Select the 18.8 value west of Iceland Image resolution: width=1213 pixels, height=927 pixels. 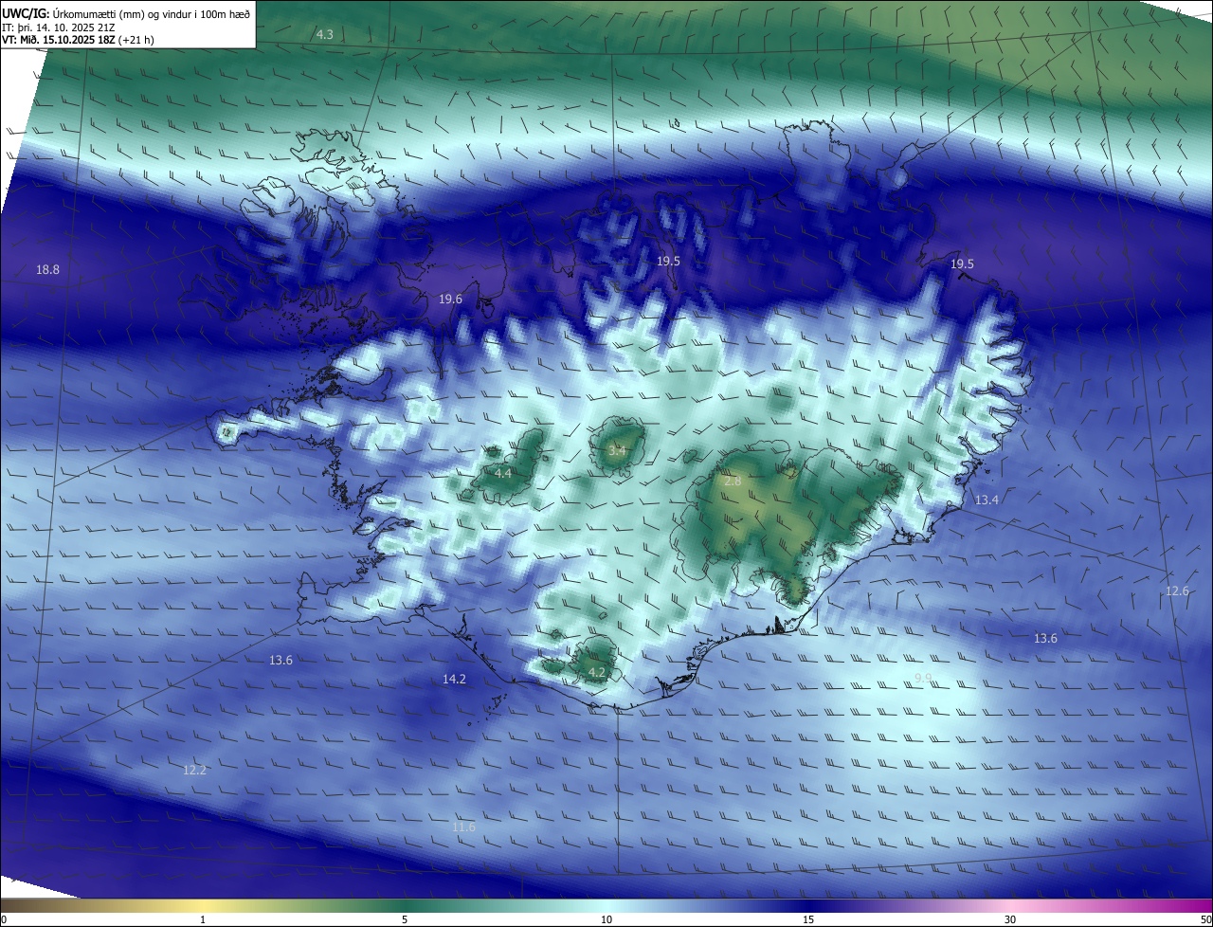(47, 270)
